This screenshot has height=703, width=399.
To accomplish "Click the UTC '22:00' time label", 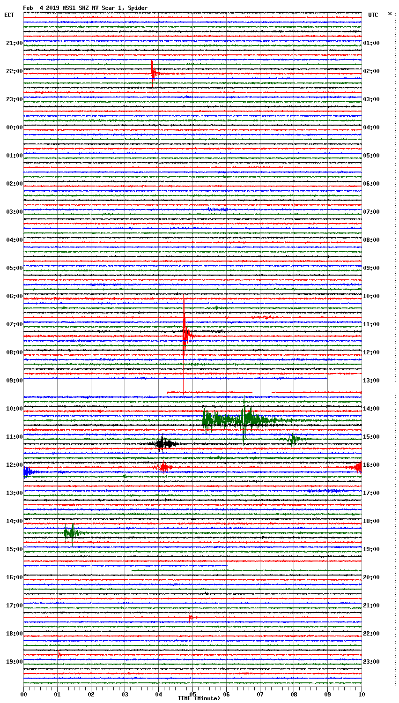I will [371, 634].
